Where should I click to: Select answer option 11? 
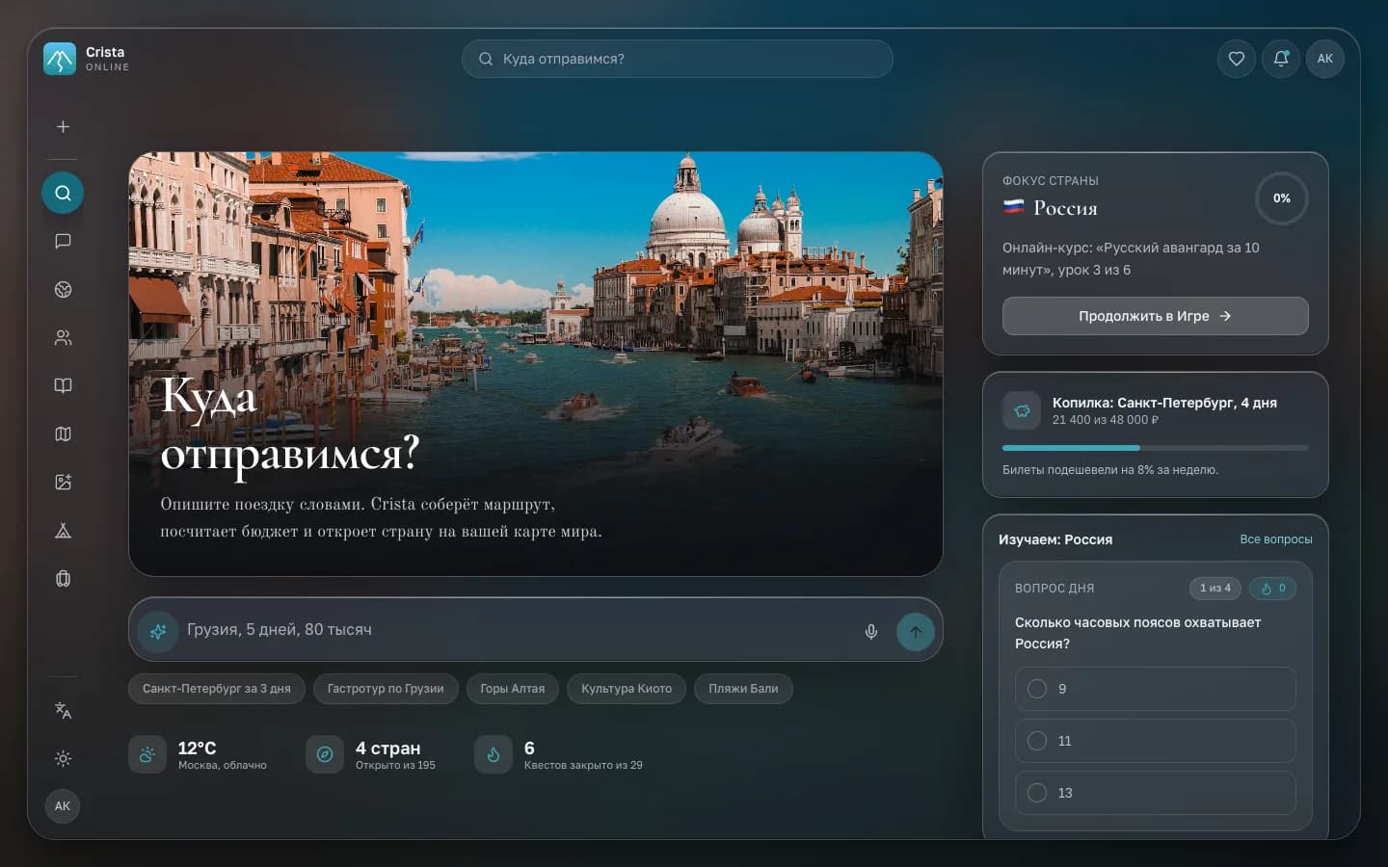point(1155,741)
